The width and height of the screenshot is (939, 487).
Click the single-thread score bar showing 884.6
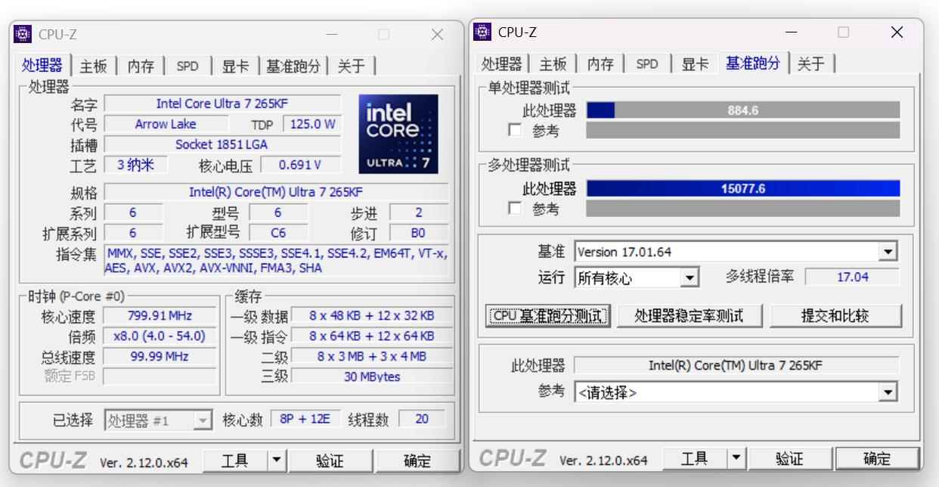pyautogui.click(x=743, y=110)
